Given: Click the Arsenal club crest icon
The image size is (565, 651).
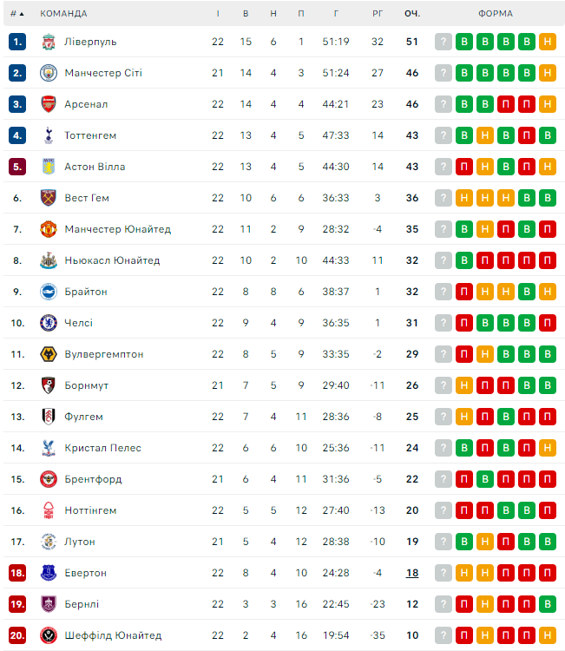Looking at the screenshot, I should coord(48,104).
